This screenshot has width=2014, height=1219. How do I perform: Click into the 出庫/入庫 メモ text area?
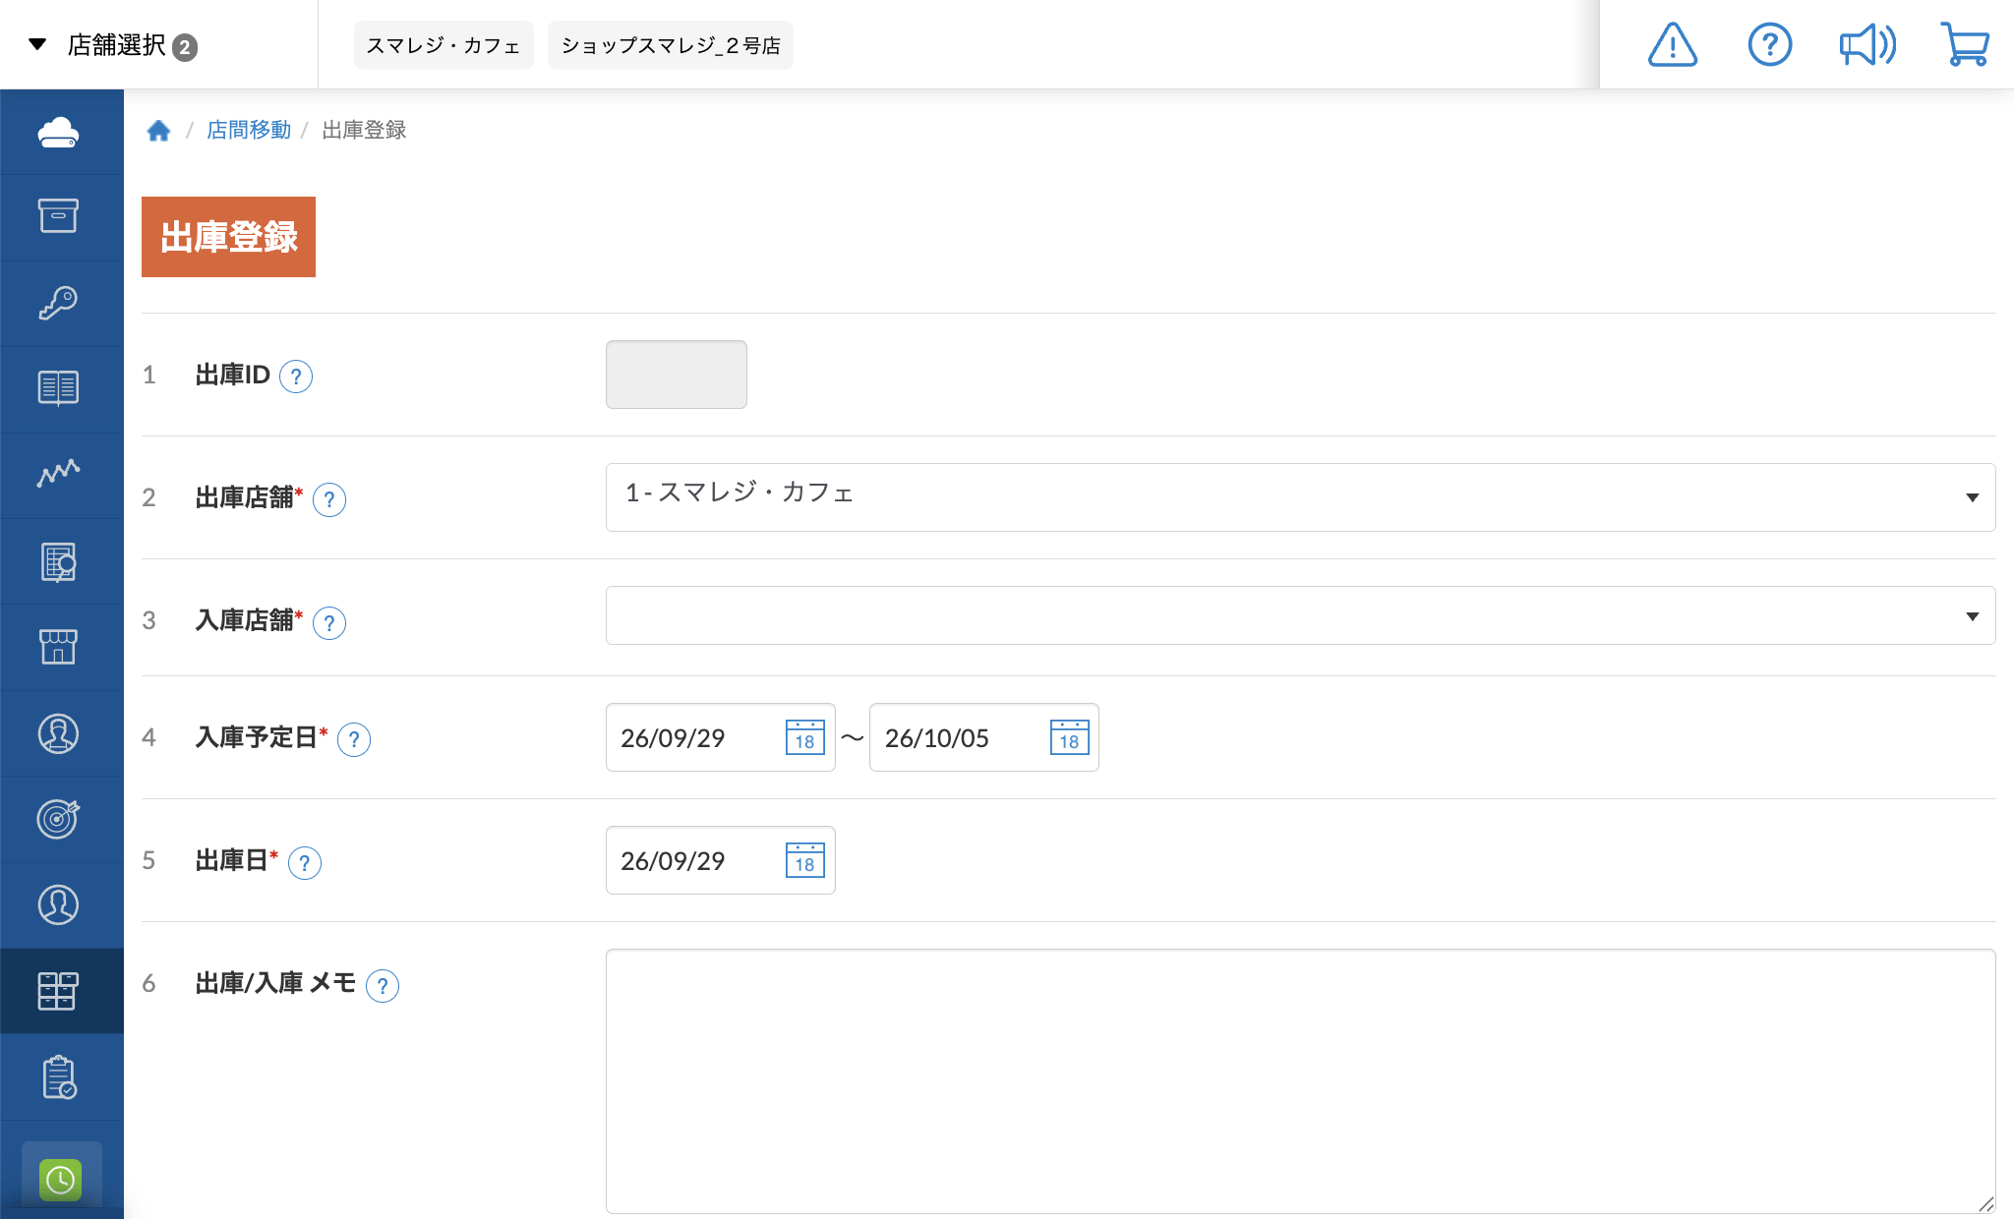click(x=1300, y=1081)
